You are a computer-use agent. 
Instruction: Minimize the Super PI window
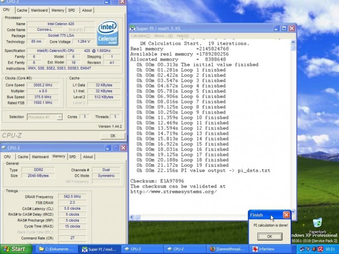pos(276,28)
